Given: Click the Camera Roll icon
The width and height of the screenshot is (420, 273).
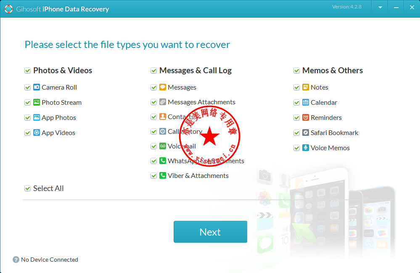Looking at the screenshot, I should [x=37, y=87].
